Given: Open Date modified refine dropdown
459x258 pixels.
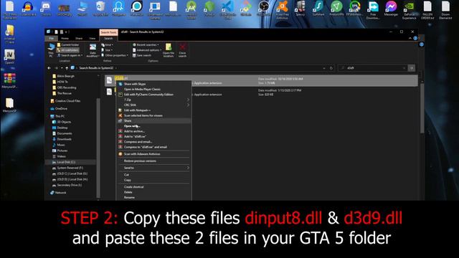Looking at the screenshot, I should 93,50.
